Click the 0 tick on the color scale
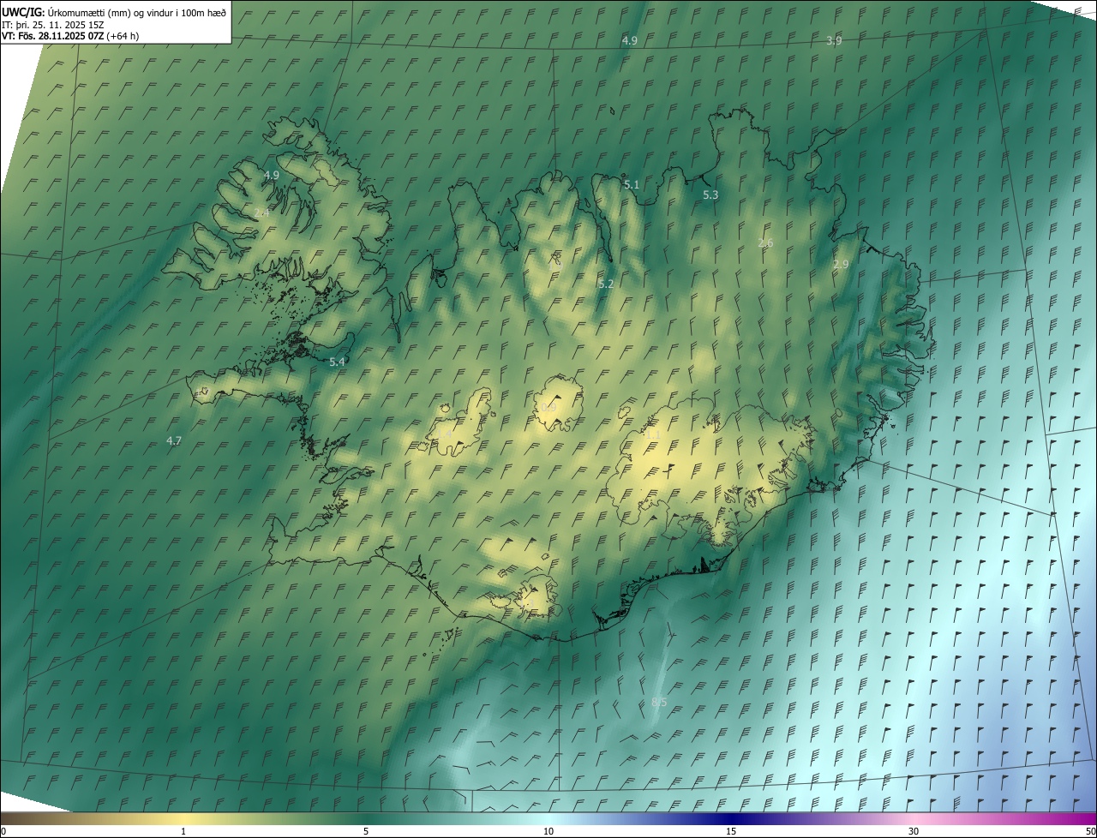The height and width of the screenshot is (838, 1097). pos(3,831)
